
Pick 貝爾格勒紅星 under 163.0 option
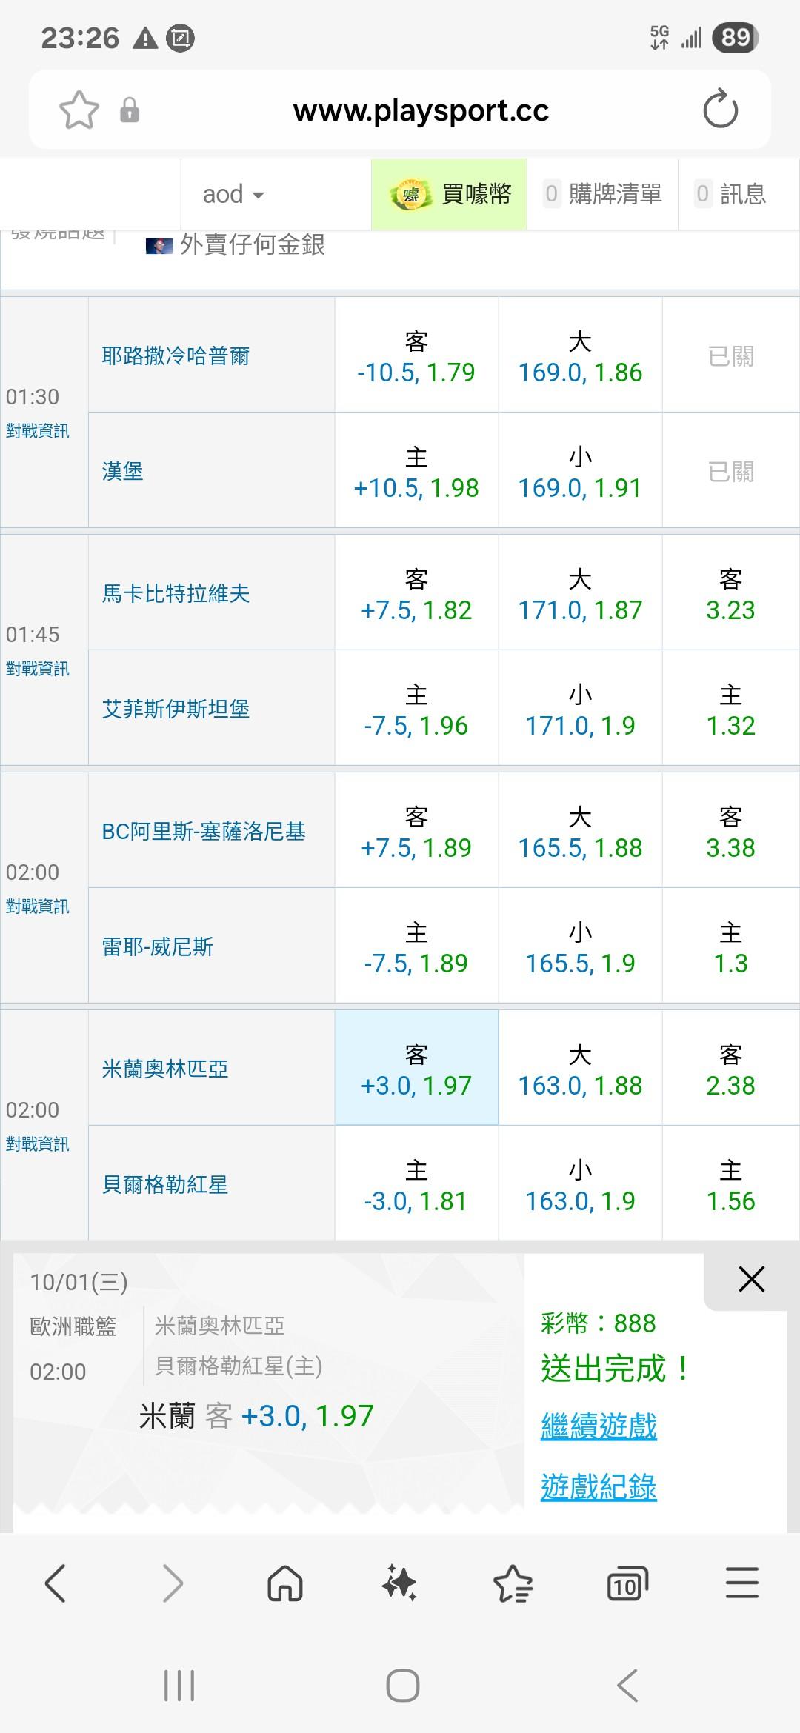[580, 1184]
